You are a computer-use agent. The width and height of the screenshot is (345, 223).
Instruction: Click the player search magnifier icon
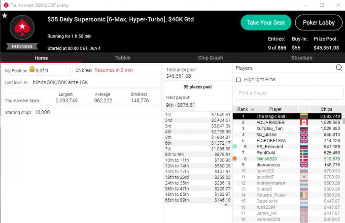339,67
